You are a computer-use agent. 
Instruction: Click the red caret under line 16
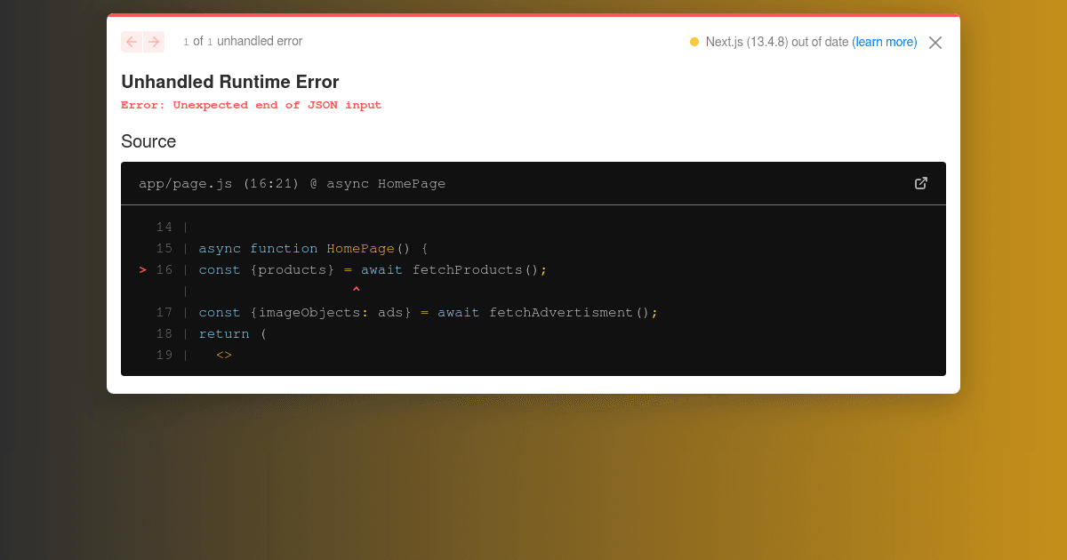tap(356, 291)
